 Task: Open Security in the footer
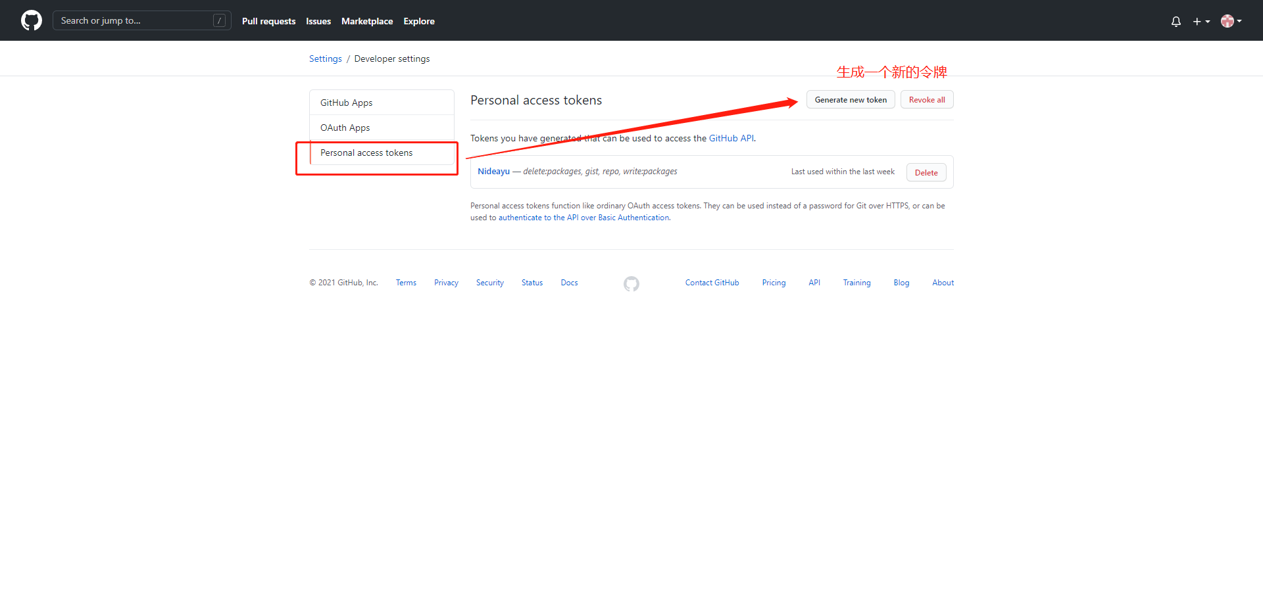point(490,283)
